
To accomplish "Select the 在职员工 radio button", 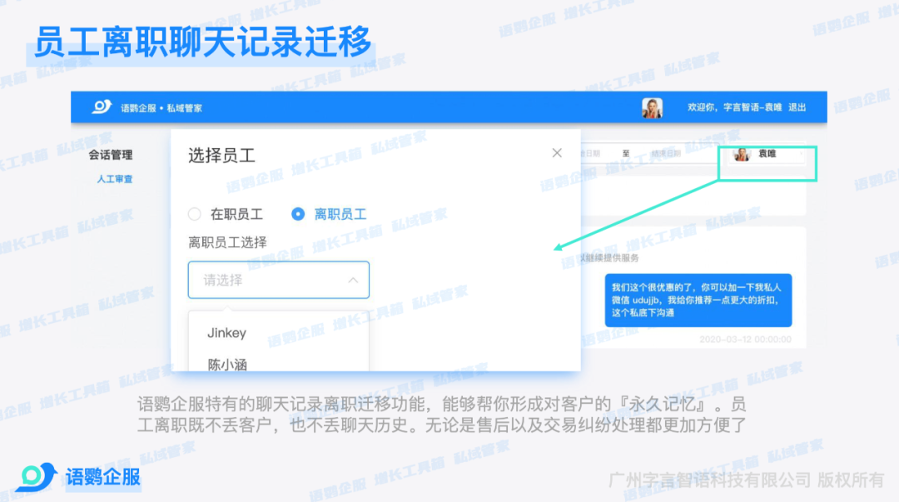I will click(x=195, y=214).
